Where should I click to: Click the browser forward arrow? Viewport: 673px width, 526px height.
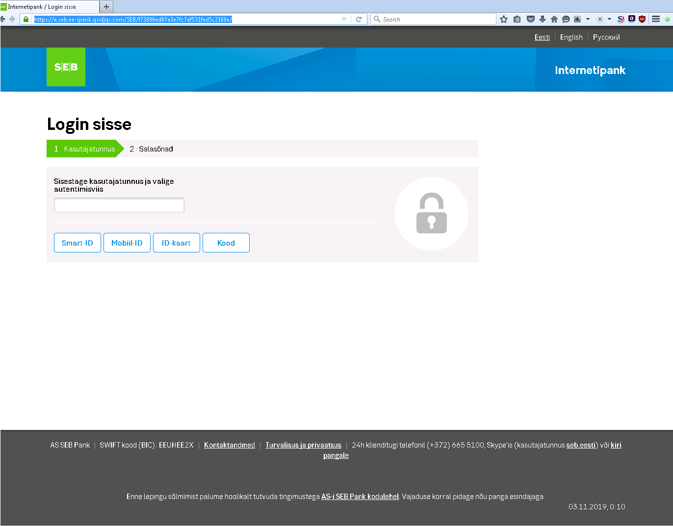(12, 19)
